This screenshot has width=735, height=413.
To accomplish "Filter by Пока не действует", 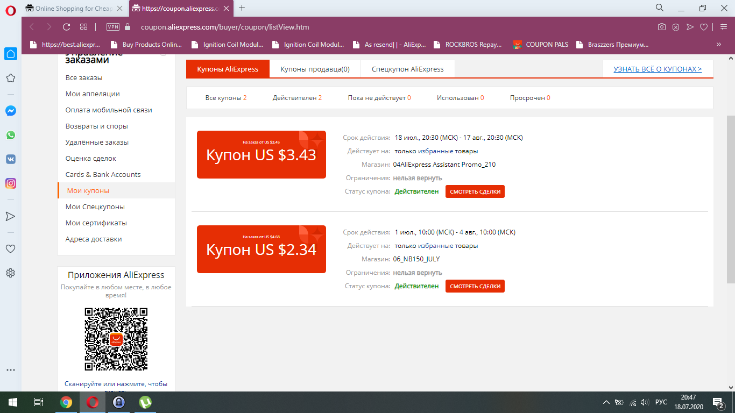I will tap(379, 98).
